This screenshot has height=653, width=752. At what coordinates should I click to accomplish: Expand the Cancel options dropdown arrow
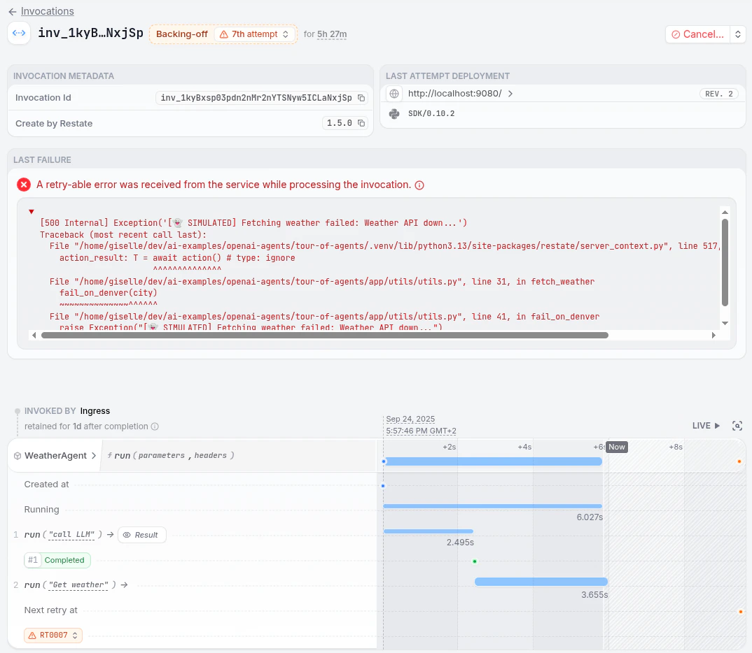coord(737,34)
